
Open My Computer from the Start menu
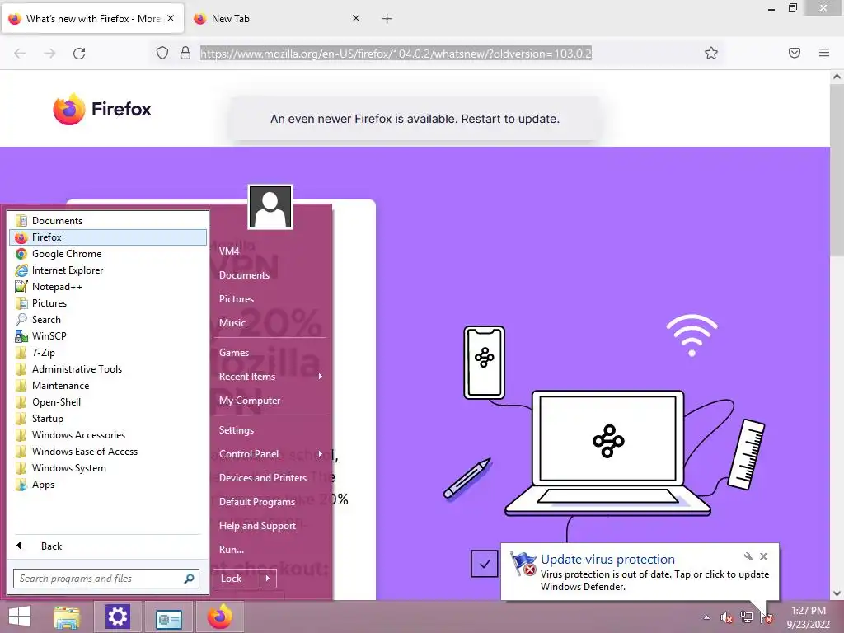pos(270,401)
